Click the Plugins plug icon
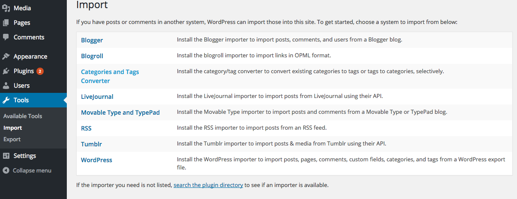The height and width of the screenshot is (199, 517). (x=6, y=71)
